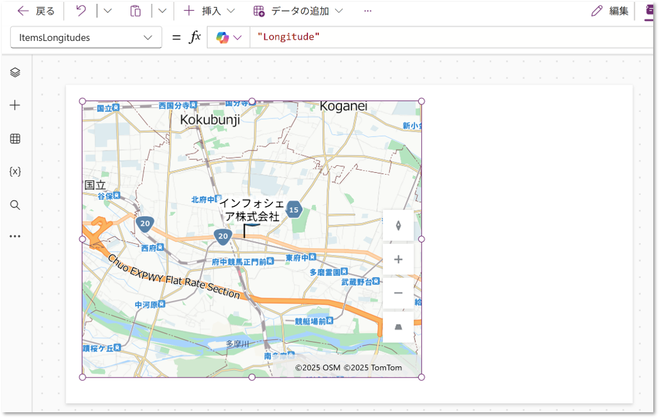Show more sidebar options via ellipsis
The height and width of the screenshot is (418, 659).
click(x=15, y=236)
